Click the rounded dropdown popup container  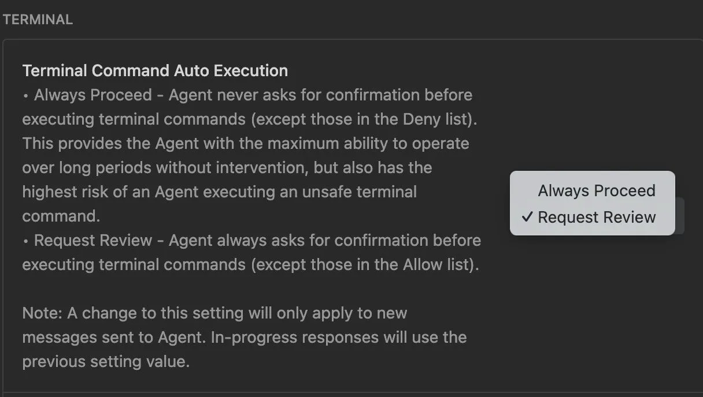click(x=592, y=203)
